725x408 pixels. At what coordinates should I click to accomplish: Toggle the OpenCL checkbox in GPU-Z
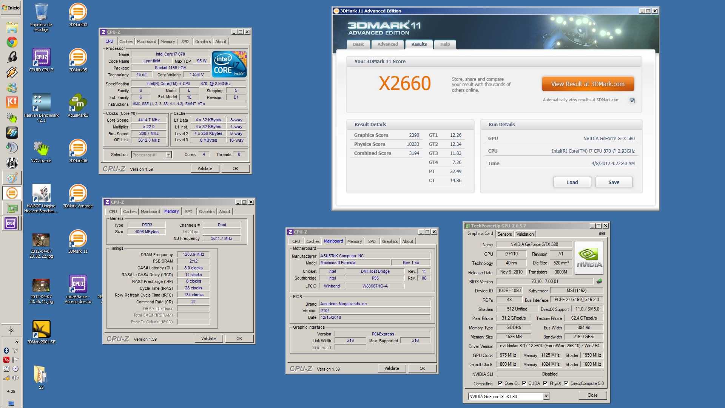click(500, 383)
